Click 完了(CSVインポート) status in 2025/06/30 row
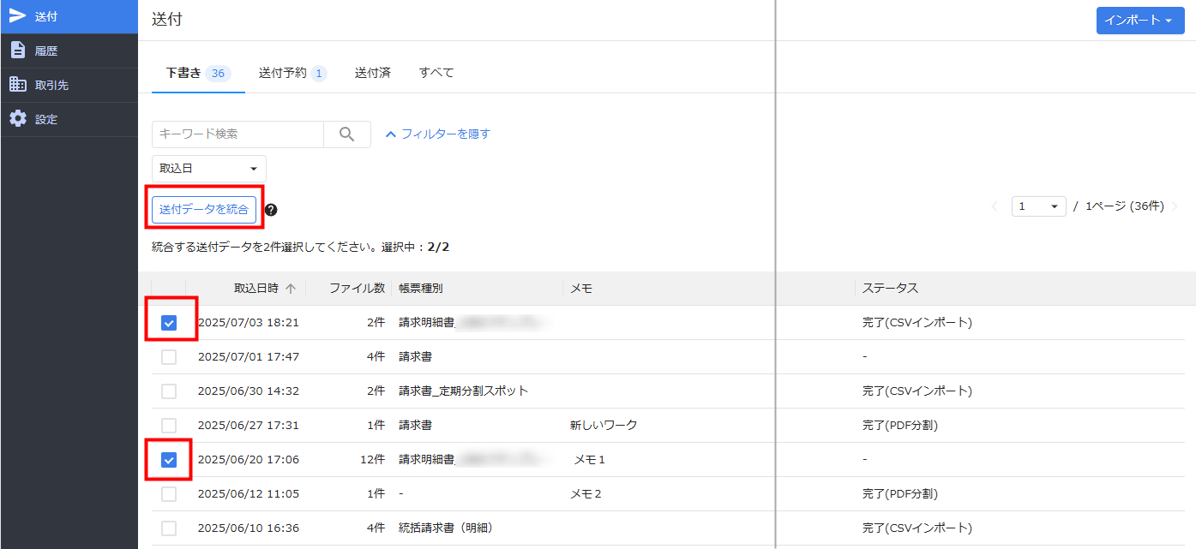The width and height of the screenshot is (1196, 549). pos(917,391)
